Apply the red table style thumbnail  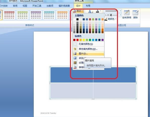(x=9, y=15)
